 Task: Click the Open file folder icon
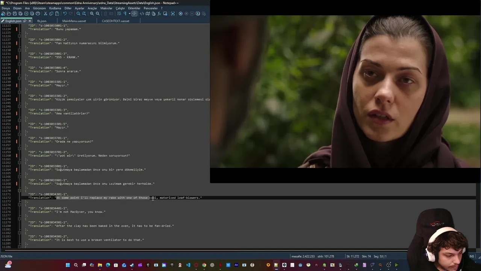9,14
